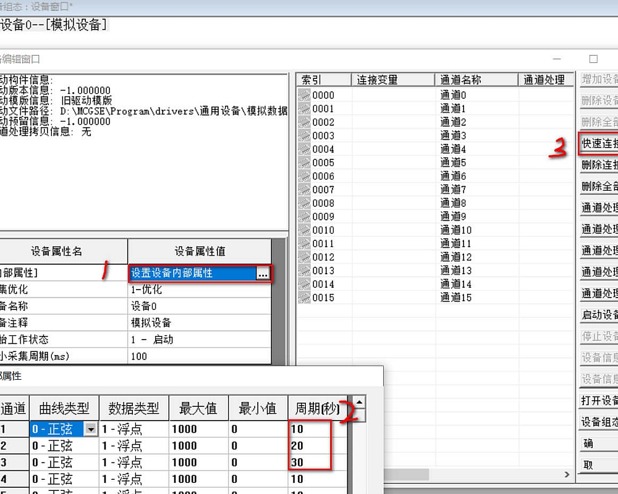Select the icon for index 0010 row
This screenshot has width=618, height=494.
[304, 230]
